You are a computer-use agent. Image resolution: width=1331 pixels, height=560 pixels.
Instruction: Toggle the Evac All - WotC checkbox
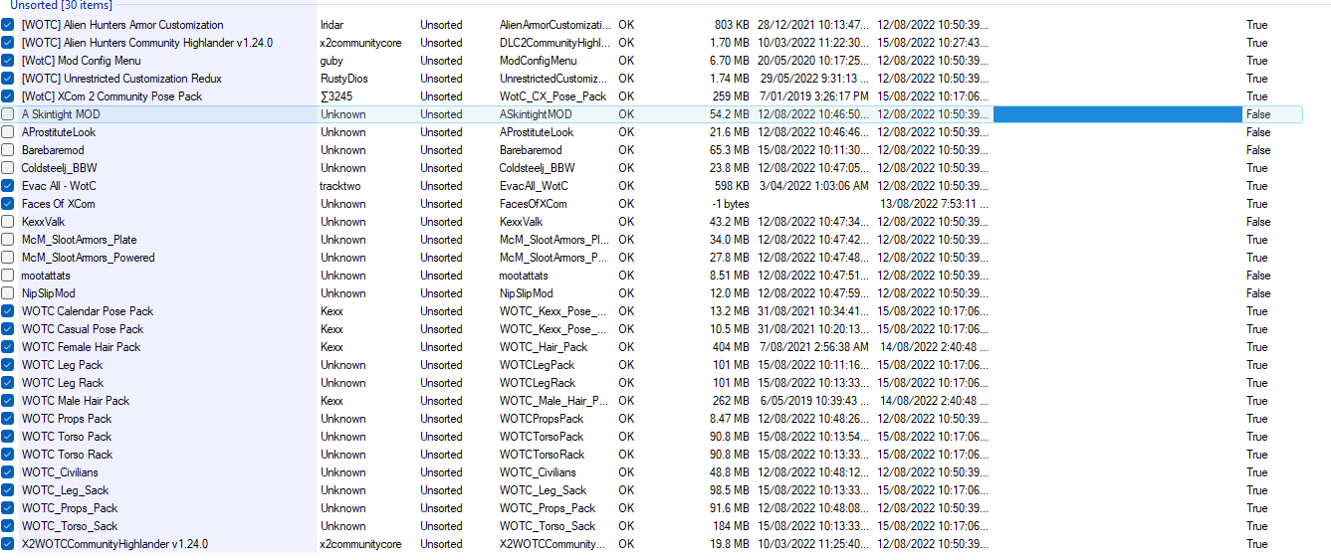[8, 186]
